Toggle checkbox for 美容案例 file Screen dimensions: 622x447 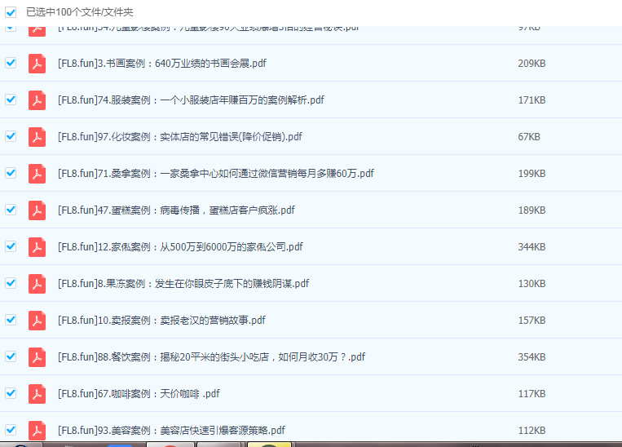[11, 430]
